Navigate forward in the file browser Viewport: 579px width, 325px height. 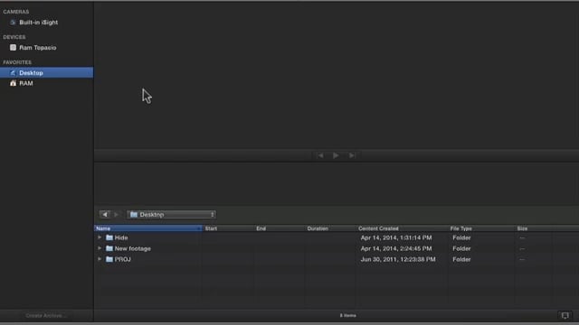point(116,215)
